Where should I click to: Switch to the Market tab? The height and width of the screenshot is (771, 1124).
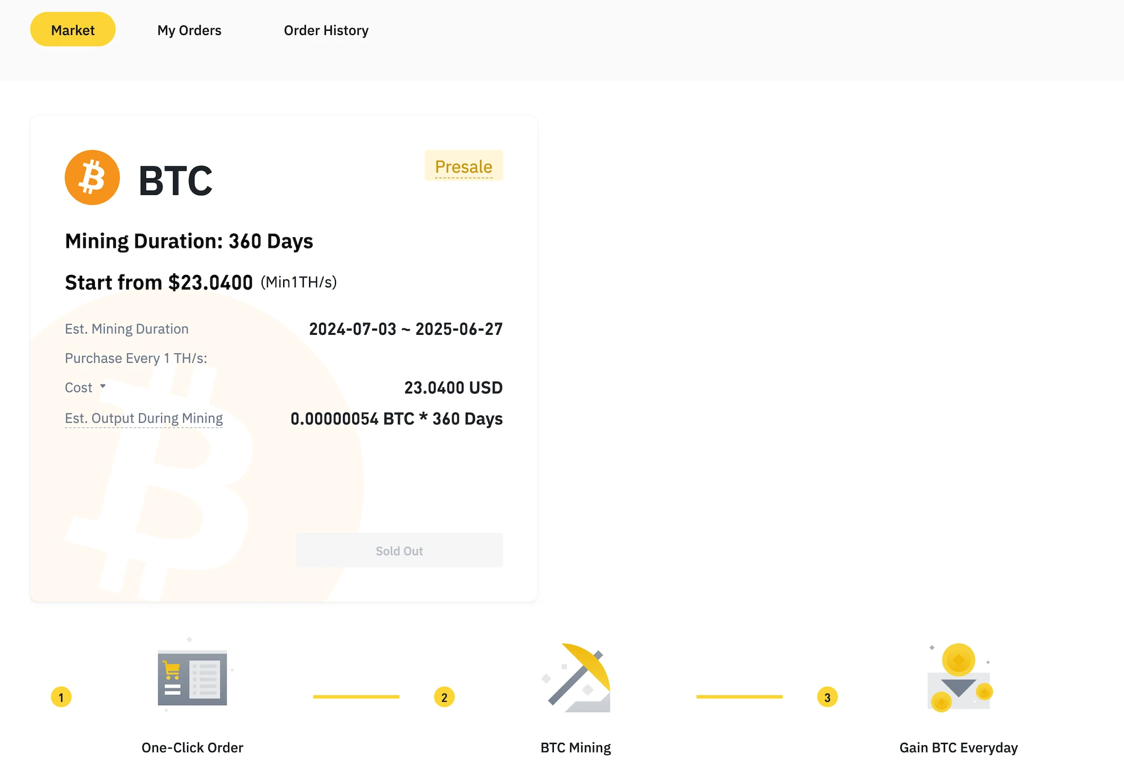pyautogui.click(x=73, y=30)
